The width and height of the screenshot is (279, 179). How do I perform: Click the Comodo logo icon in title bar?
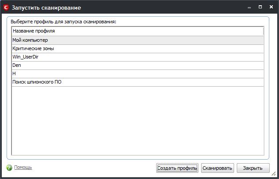tap(6, 7)
